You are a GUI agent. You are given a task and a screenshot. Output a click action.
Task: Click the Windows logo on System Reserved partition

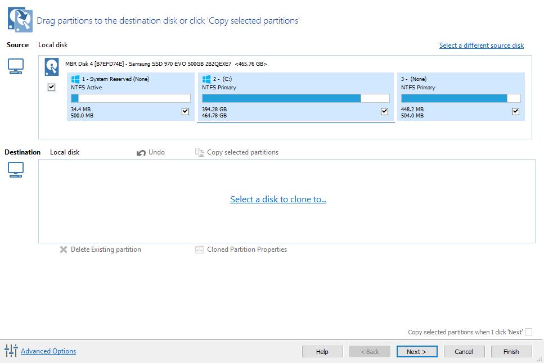(x=75, y=79)
